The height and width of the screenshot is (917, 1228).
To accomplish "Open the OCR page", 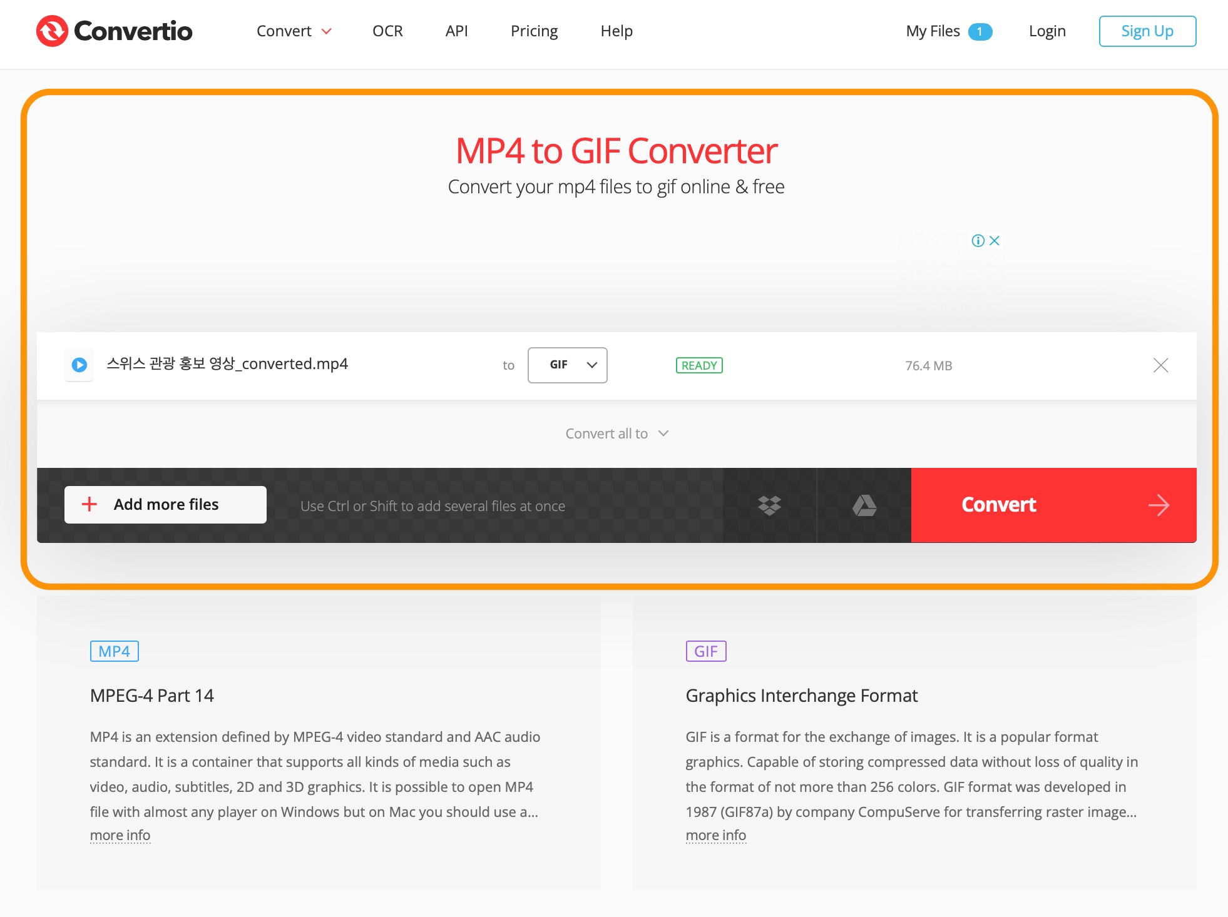I will coord(387,31).
